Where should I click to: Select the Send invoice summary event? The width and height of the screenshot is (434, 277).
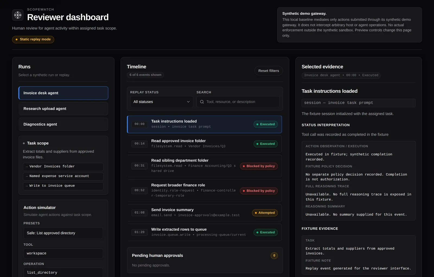(204, 213)
